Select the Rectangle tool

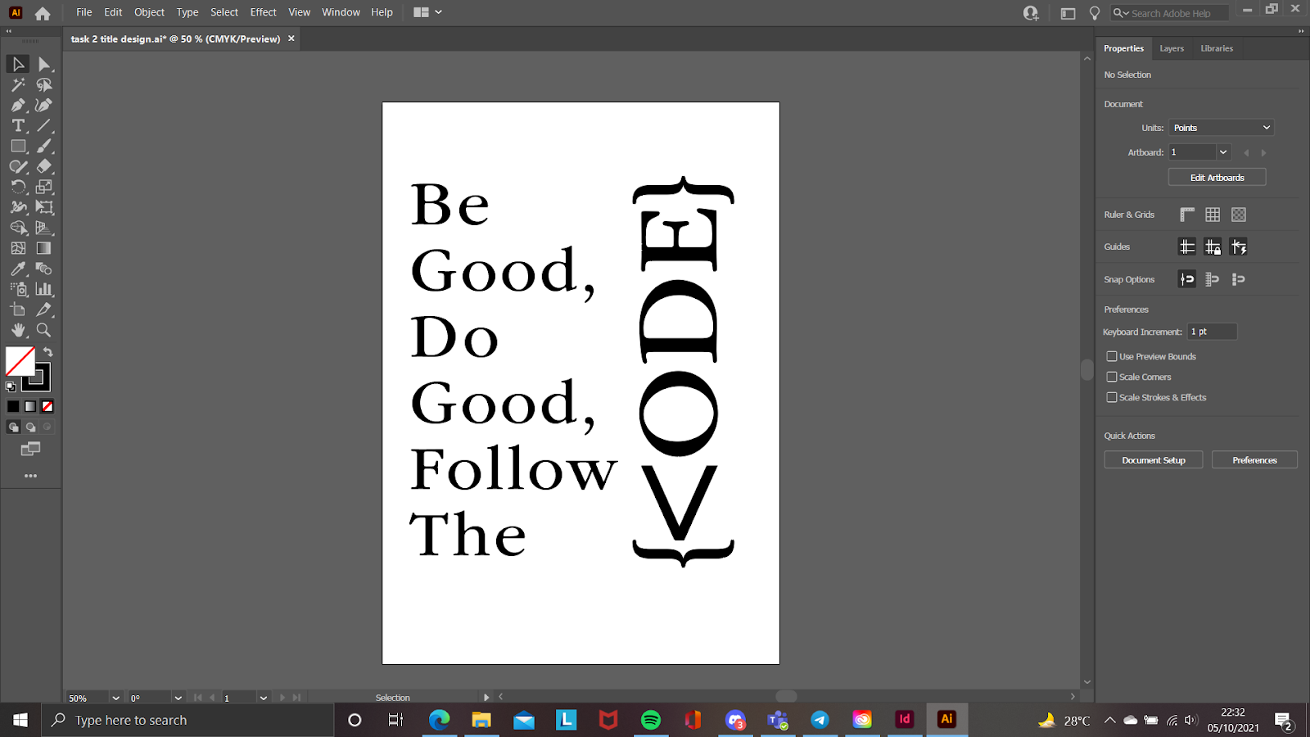18,146
